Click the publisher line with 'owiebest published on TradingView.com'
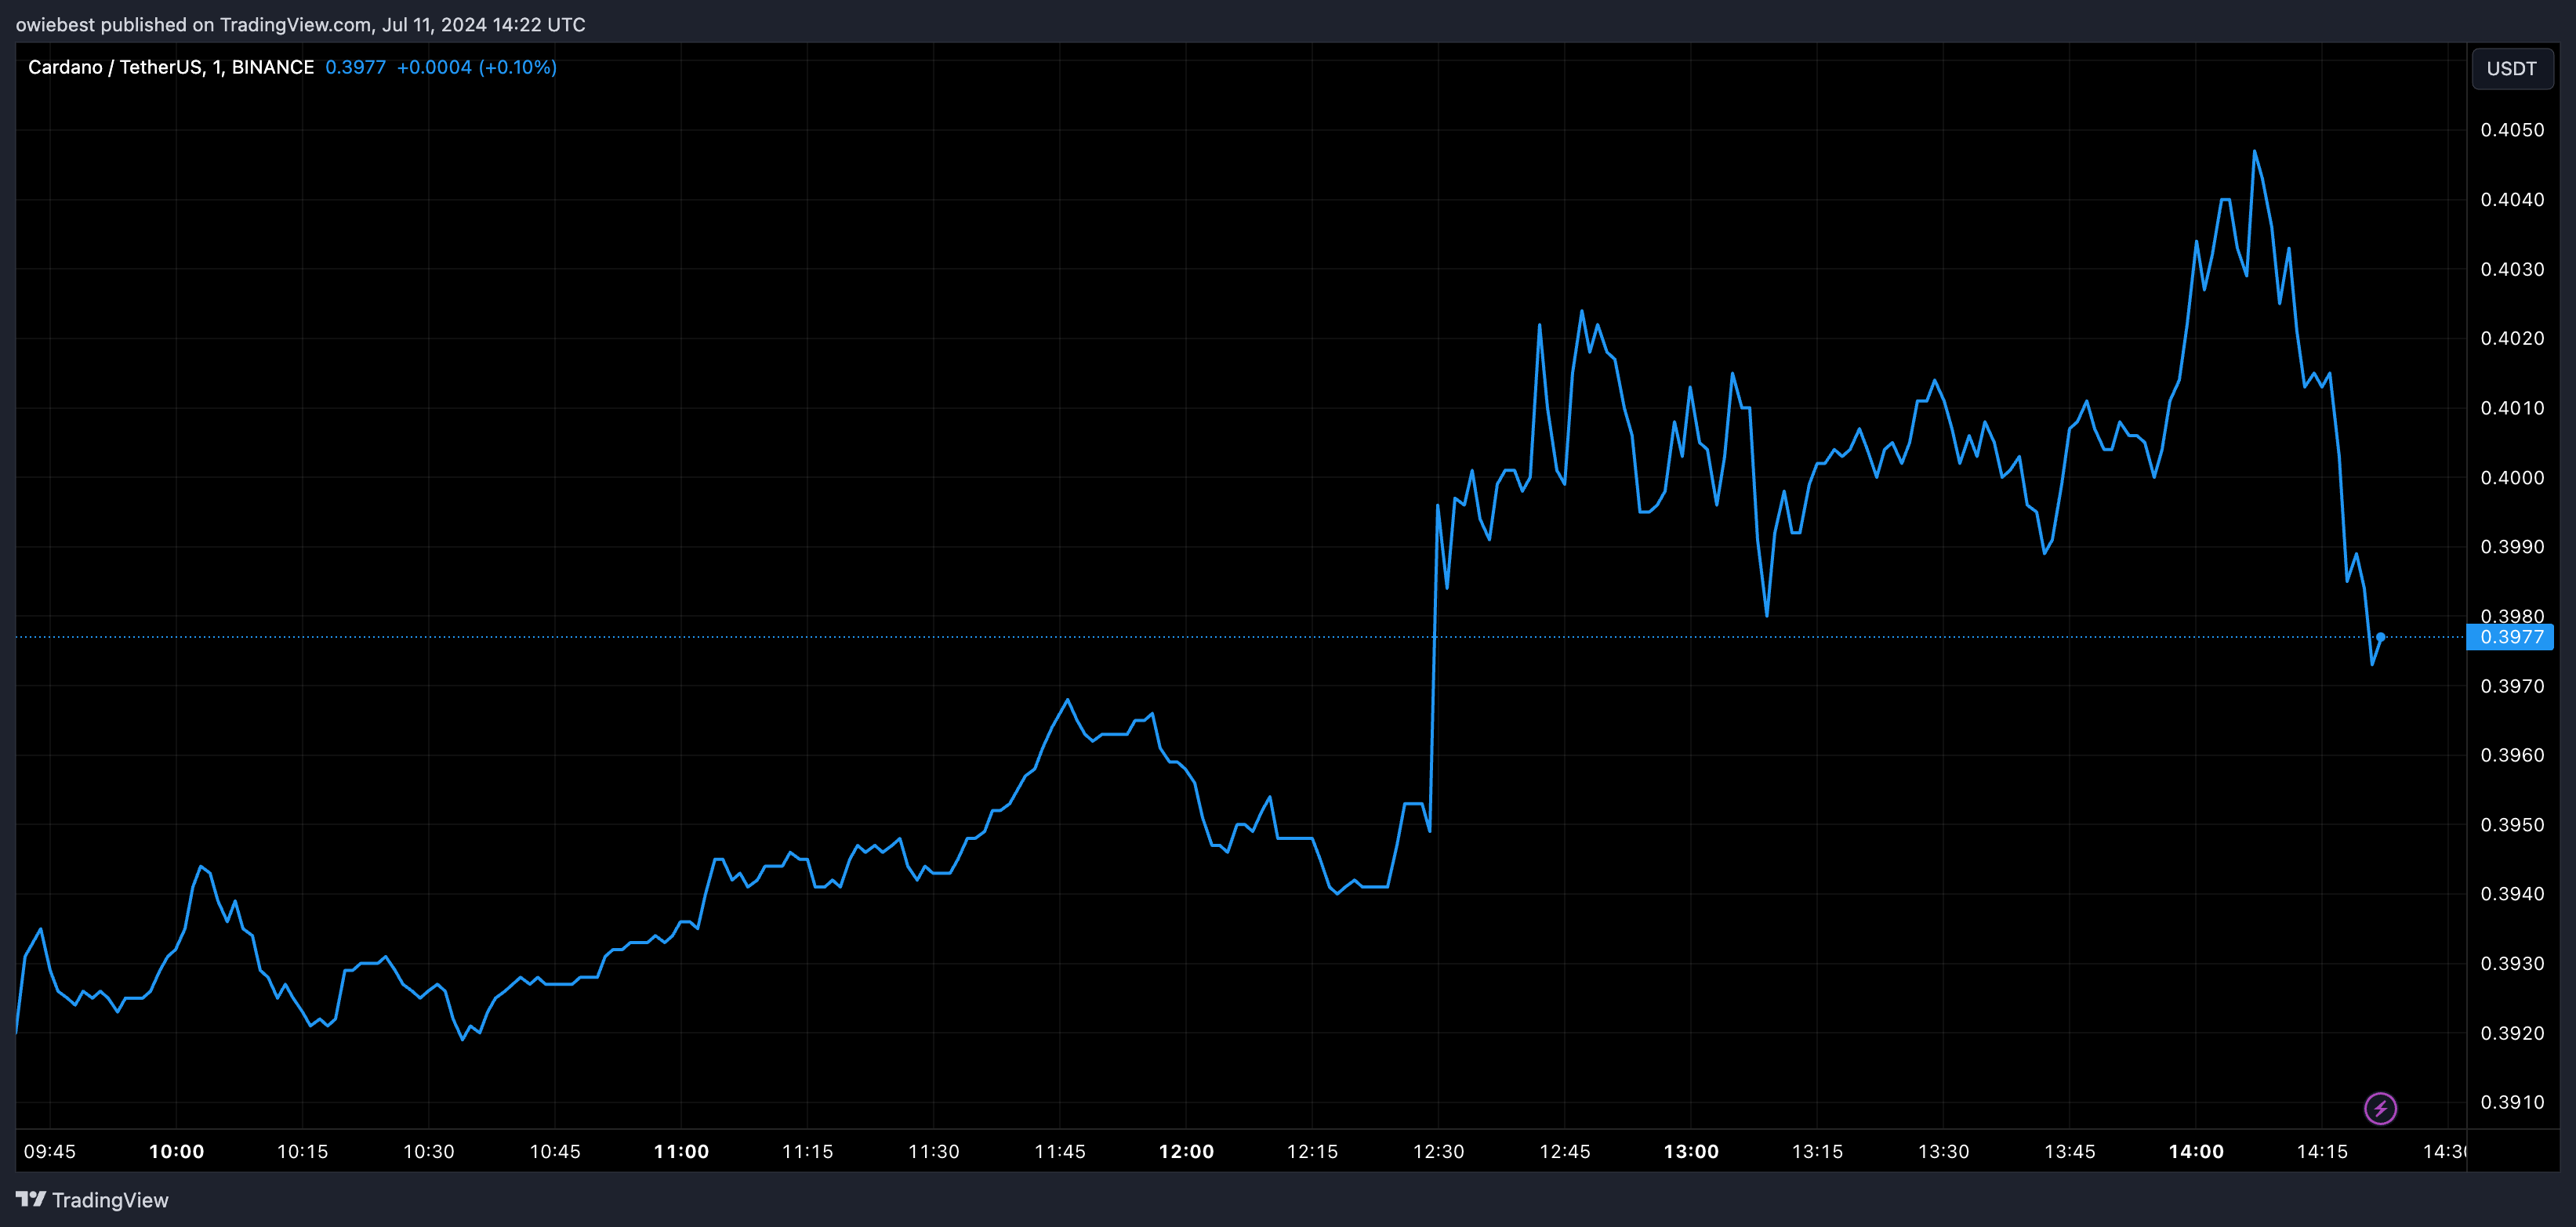Screen dimensions: 2576x1227 tap(301, 24)
